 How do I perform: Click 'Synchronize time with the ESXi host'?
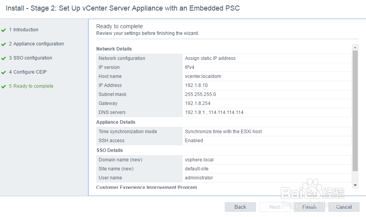click(223, 132)
